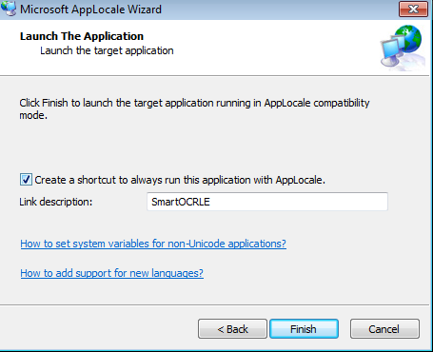The width and height of the screenshot is (433, 352).
Task: Click the 'Link description:' label
Action: [x=56, y=202]
